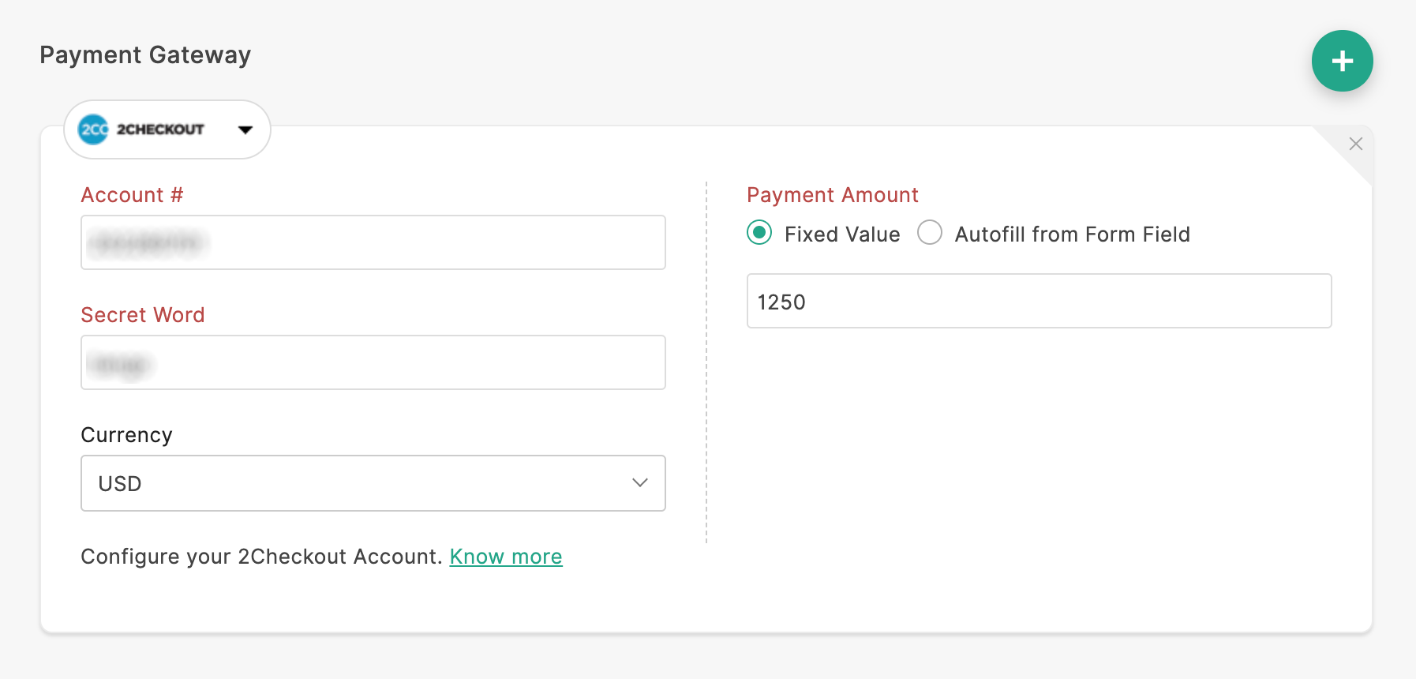Image resolution: width=1416 pixels, height=679 pixels.
Task: Click the 2CHECKOUT name in gateway selector
Action: 160,129
